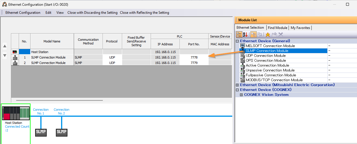
Task: Choose Close with Reflecting the Setting
Action: point(145,13)
